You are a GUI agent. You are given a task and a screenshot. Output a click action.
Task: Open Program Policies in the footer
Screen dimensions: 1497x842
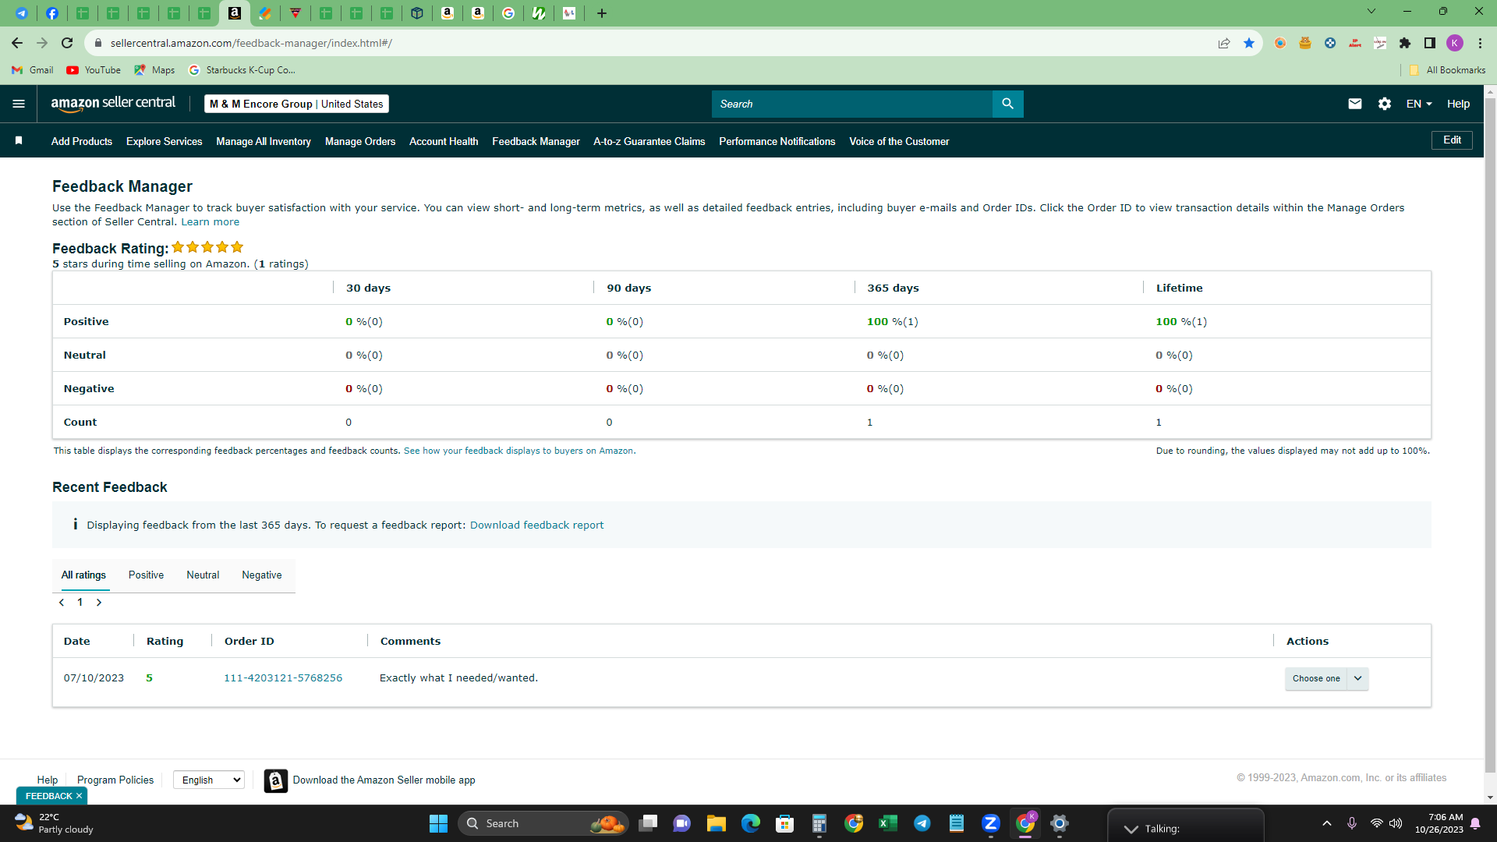click(x=115, y=780)
